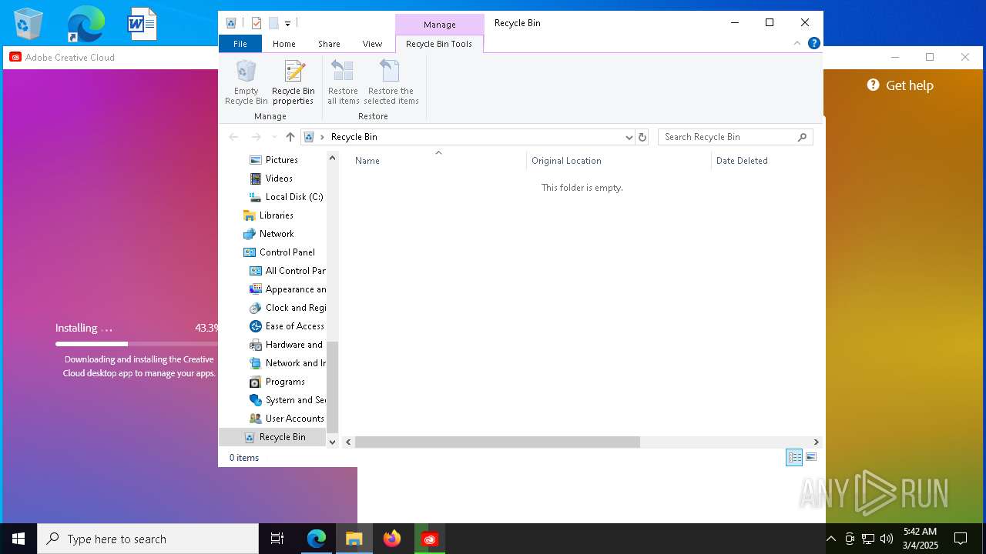
Task: Switch to Large icons view layout
Action: [x=811, y=457]
